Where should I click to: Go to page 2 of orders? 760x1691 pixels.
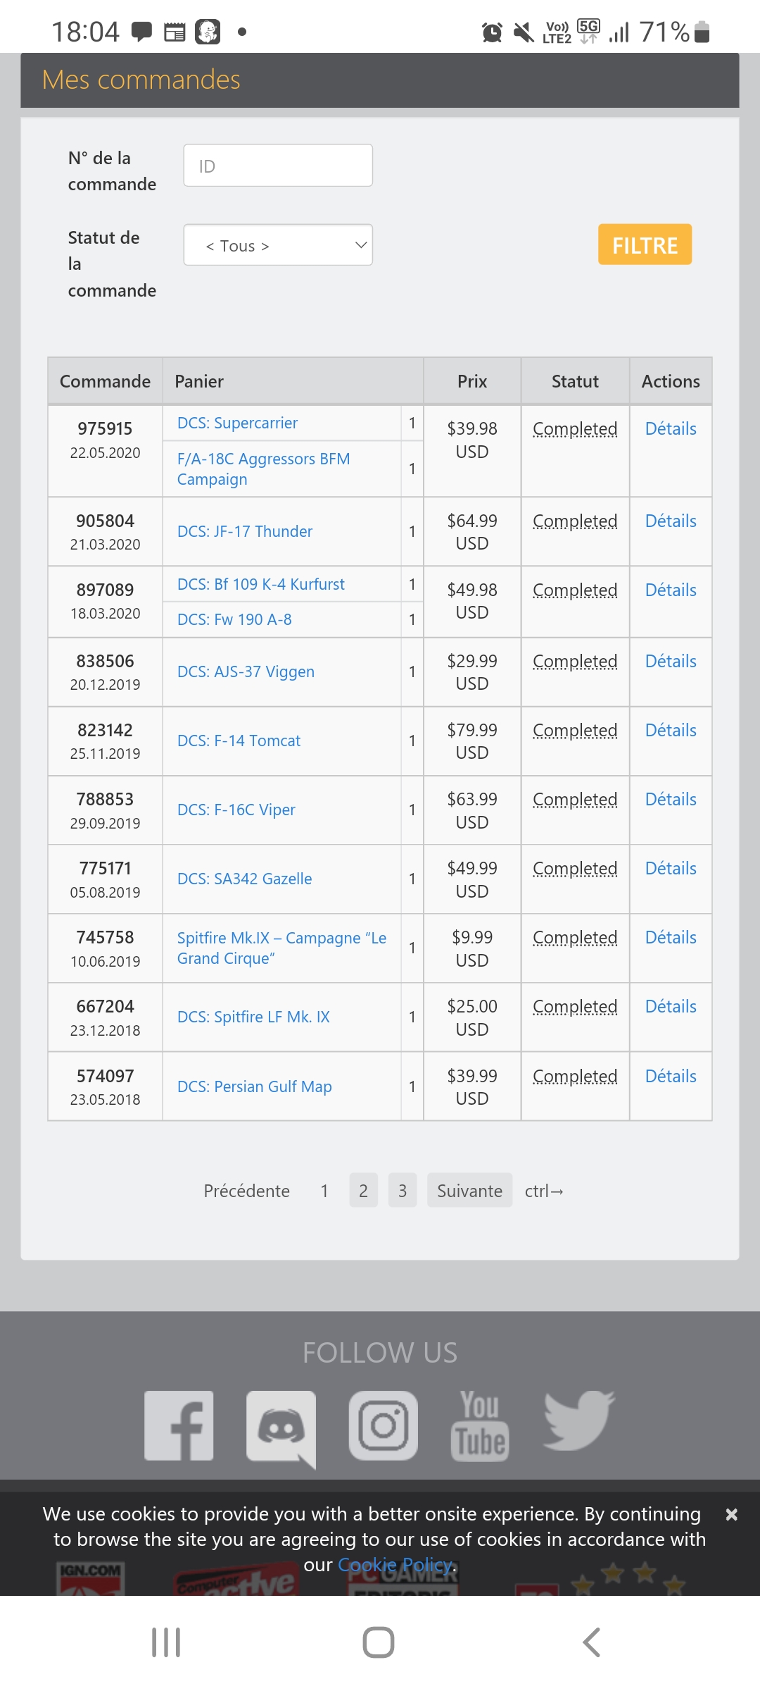point(364,1191)
